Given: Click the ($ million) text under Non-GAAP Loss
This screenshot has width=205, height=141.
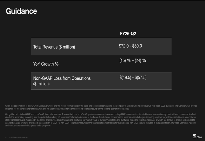Looking at the screenshot, I should click(x=42, y=84).
